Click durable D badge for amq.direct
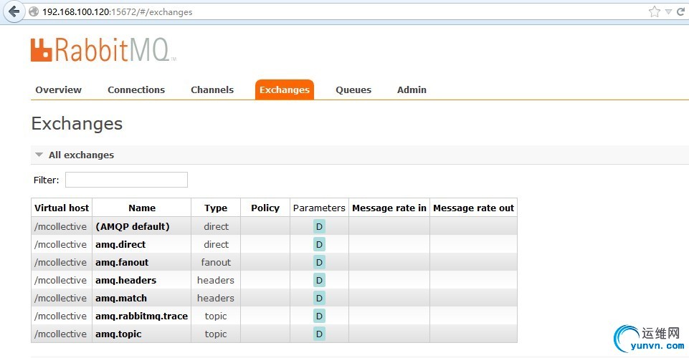This screenshot has width=689, height=358. pyautogui.click(x=320, y=245)
